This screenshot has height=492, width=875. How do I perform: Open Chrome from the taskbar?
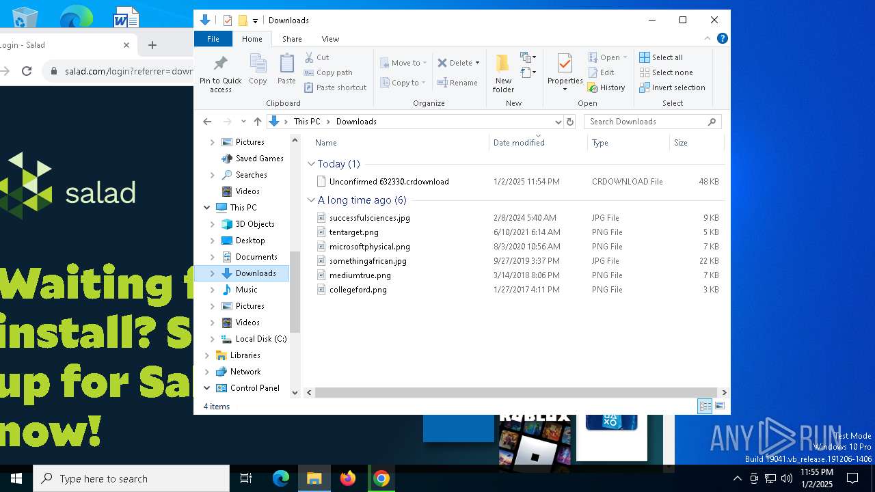[381, 478]
